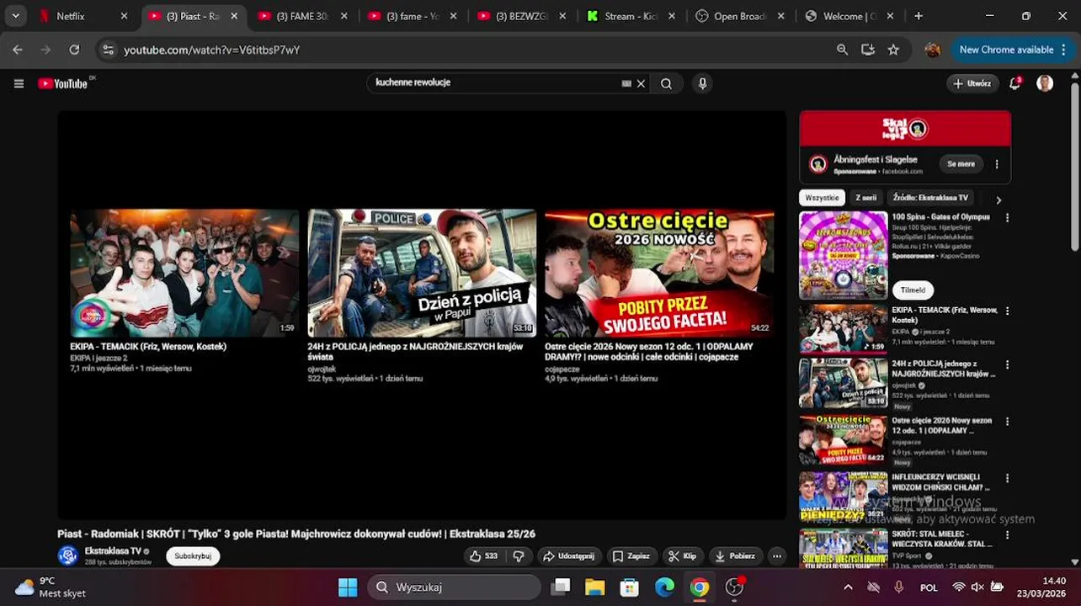Open 'Utwórz' create menu
This screenshot has height=606, width=1081.
click(x=972, y=83)
